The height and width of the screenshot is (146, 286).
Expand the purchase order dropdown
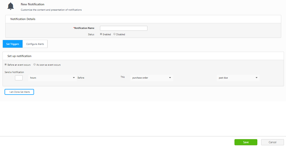click(x=152, y=78)
